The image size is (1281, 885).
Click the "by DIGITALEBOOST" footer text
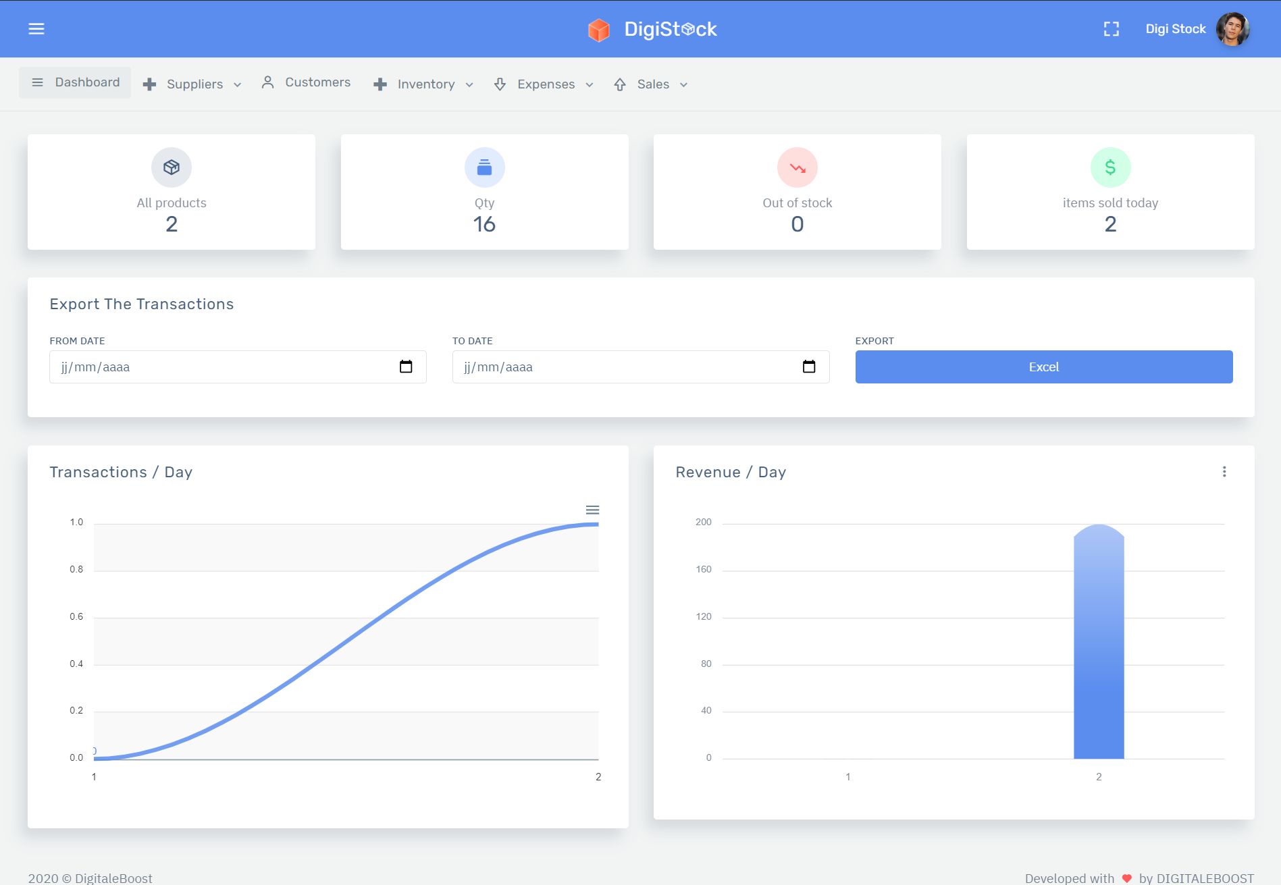[1196, 878]
